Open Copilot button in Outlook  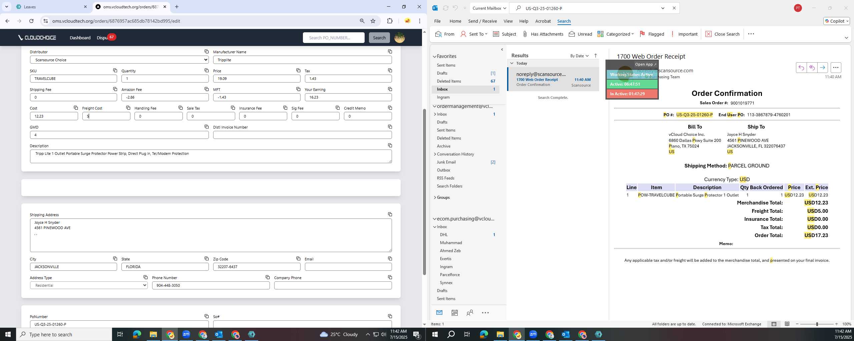pos(836,21)
